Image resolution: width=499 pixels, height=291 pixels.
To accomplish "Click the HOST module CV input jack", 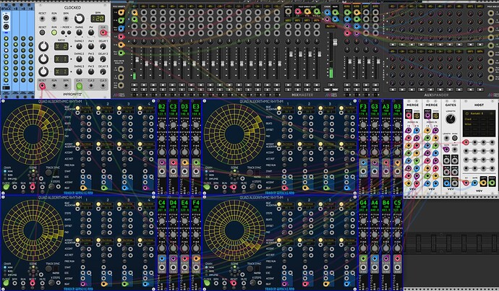I will click(466, 183).
